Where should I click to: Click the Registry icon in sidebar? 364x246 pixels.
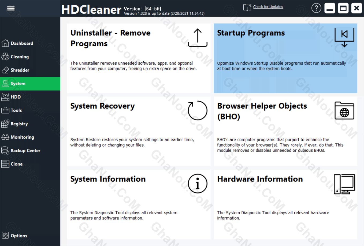(5, 124)
